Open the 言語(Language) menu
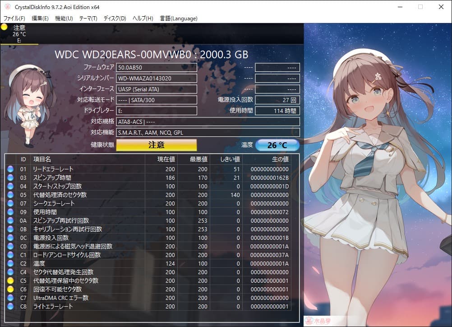Viewport: 452px width, 327px height. [x=179, y=18]
